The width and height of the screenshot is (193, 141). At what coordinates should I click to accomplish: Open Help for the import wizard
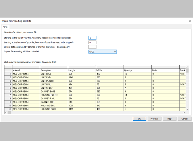coord(169,119)
